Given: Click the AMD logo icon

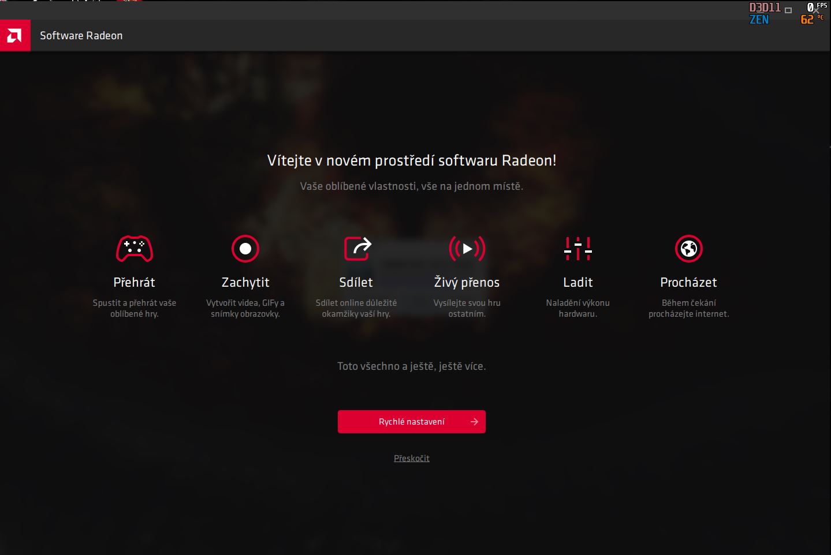Looking at the screenshot, I should (x=15, y=36).
